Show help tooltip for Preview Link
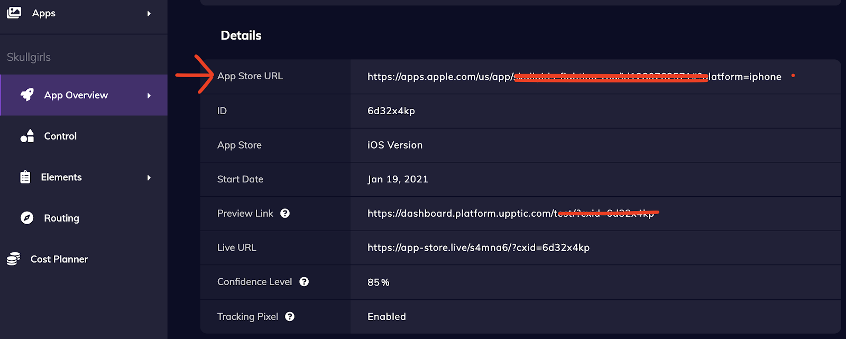Screen dimensions: 846x339 [x=285, y=213]
